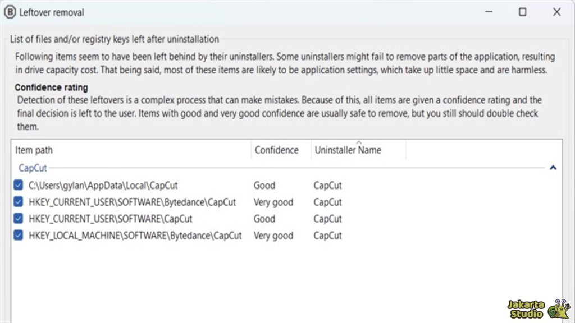
Task: Close the Leftover removal dialog
Action: [x=556, y=12]
